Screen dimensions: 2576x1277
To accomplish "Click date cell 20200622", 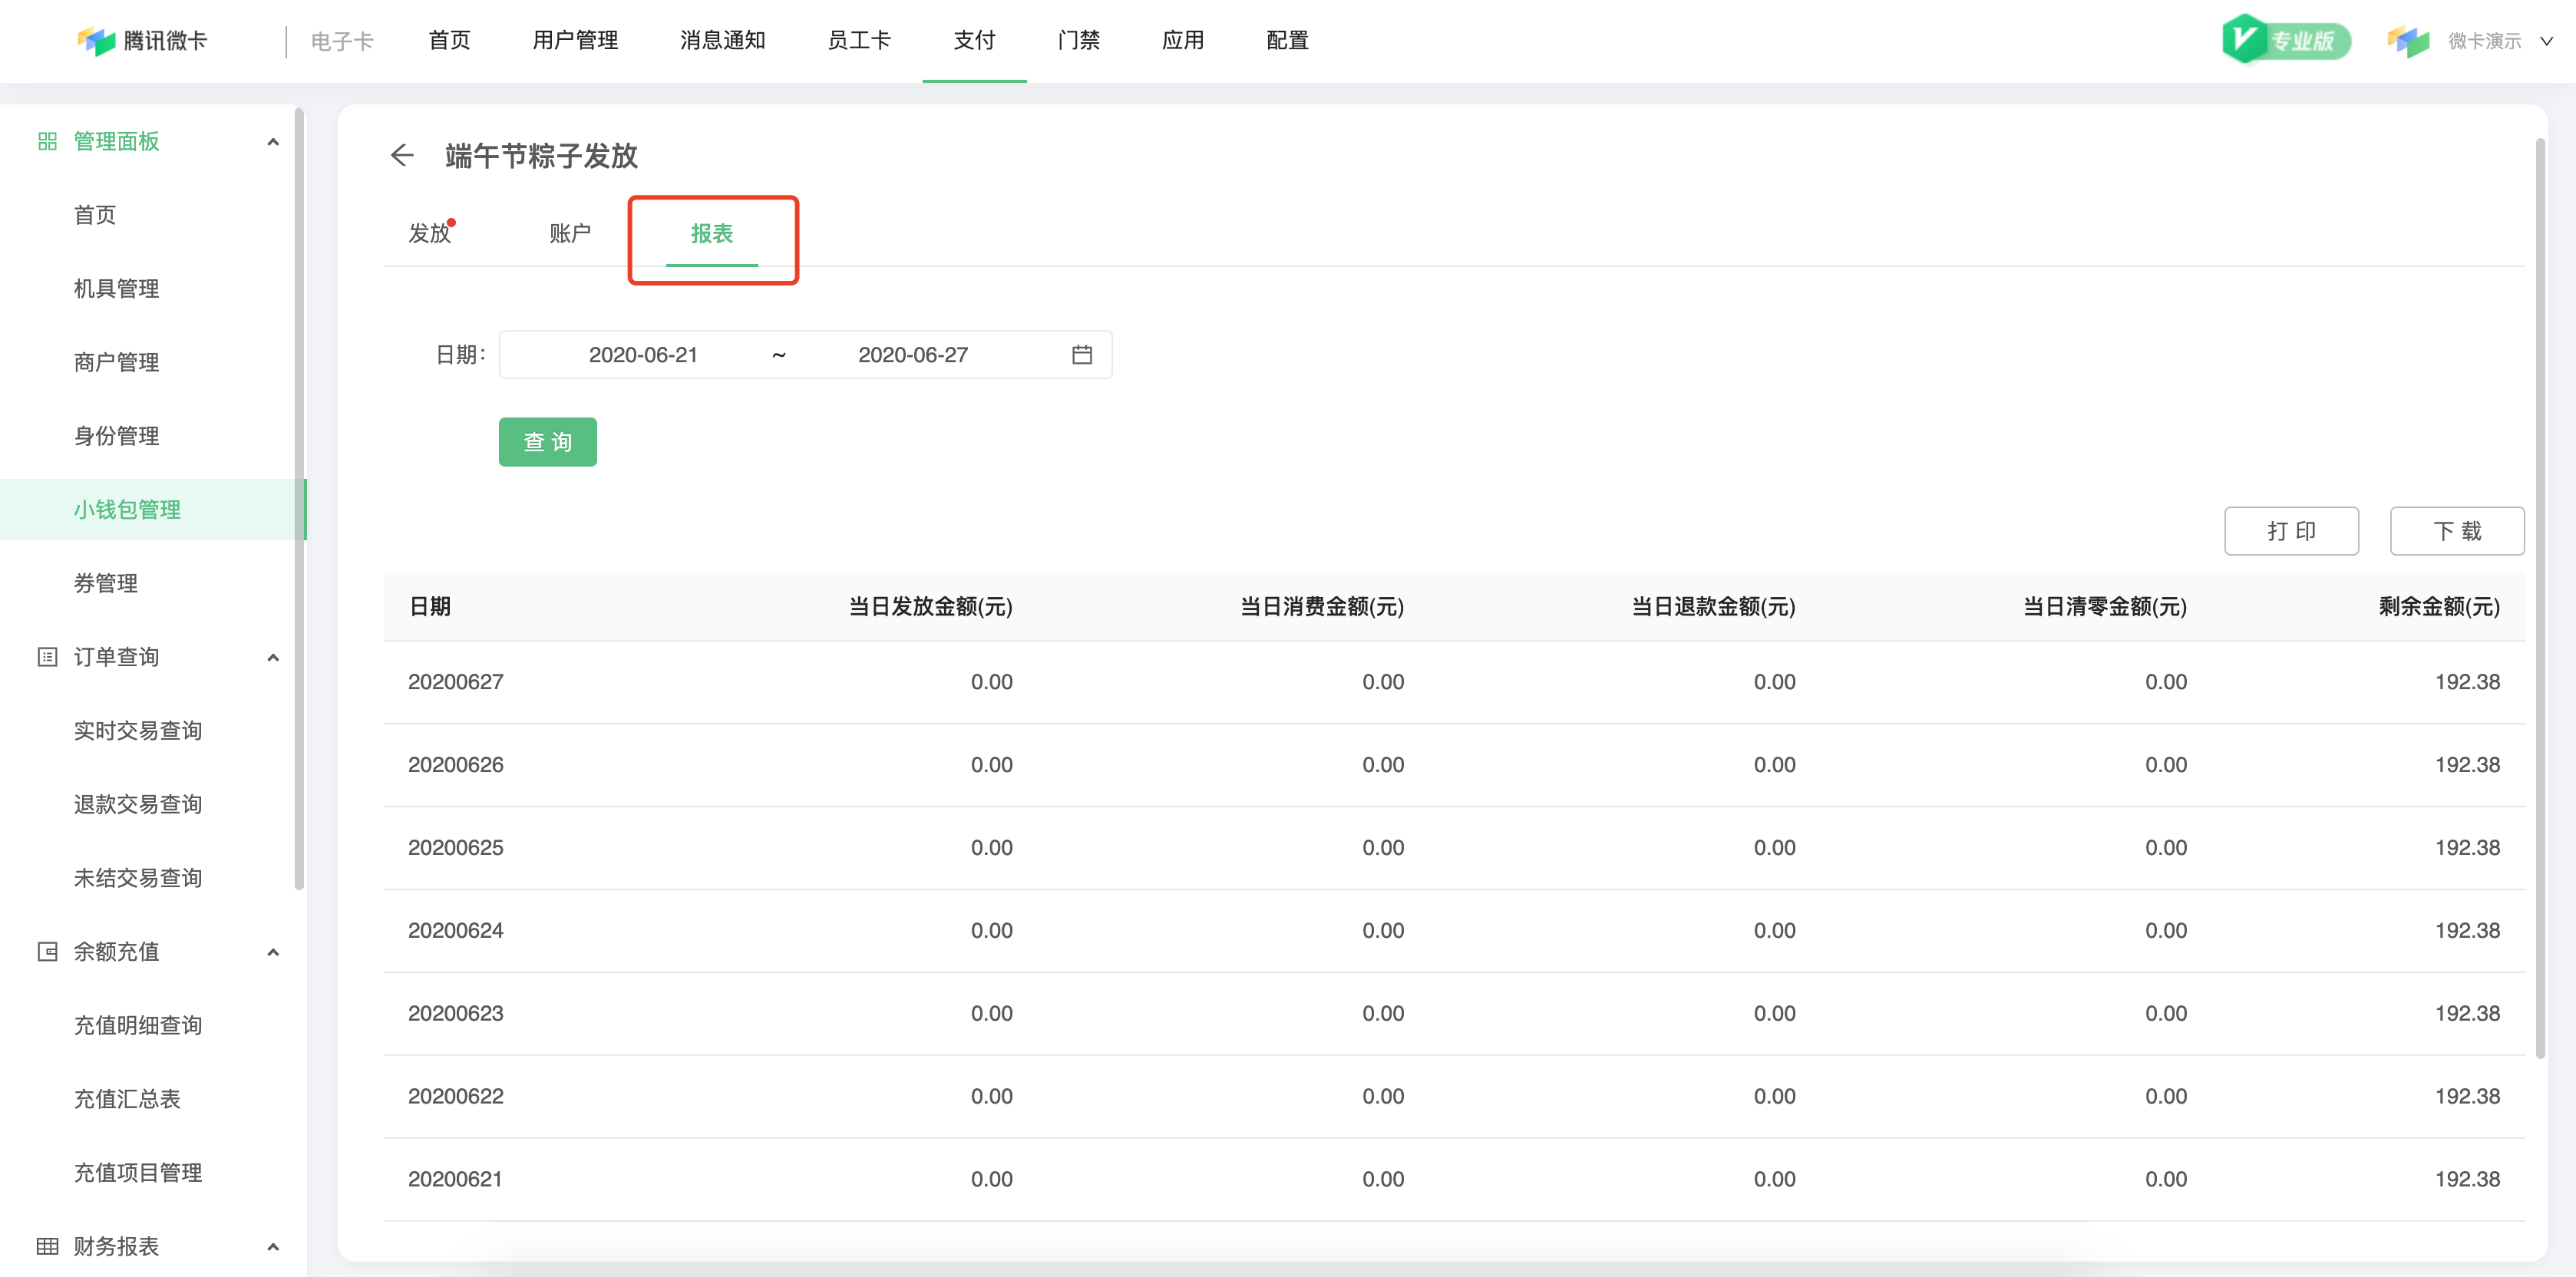I will (456, 1097).
